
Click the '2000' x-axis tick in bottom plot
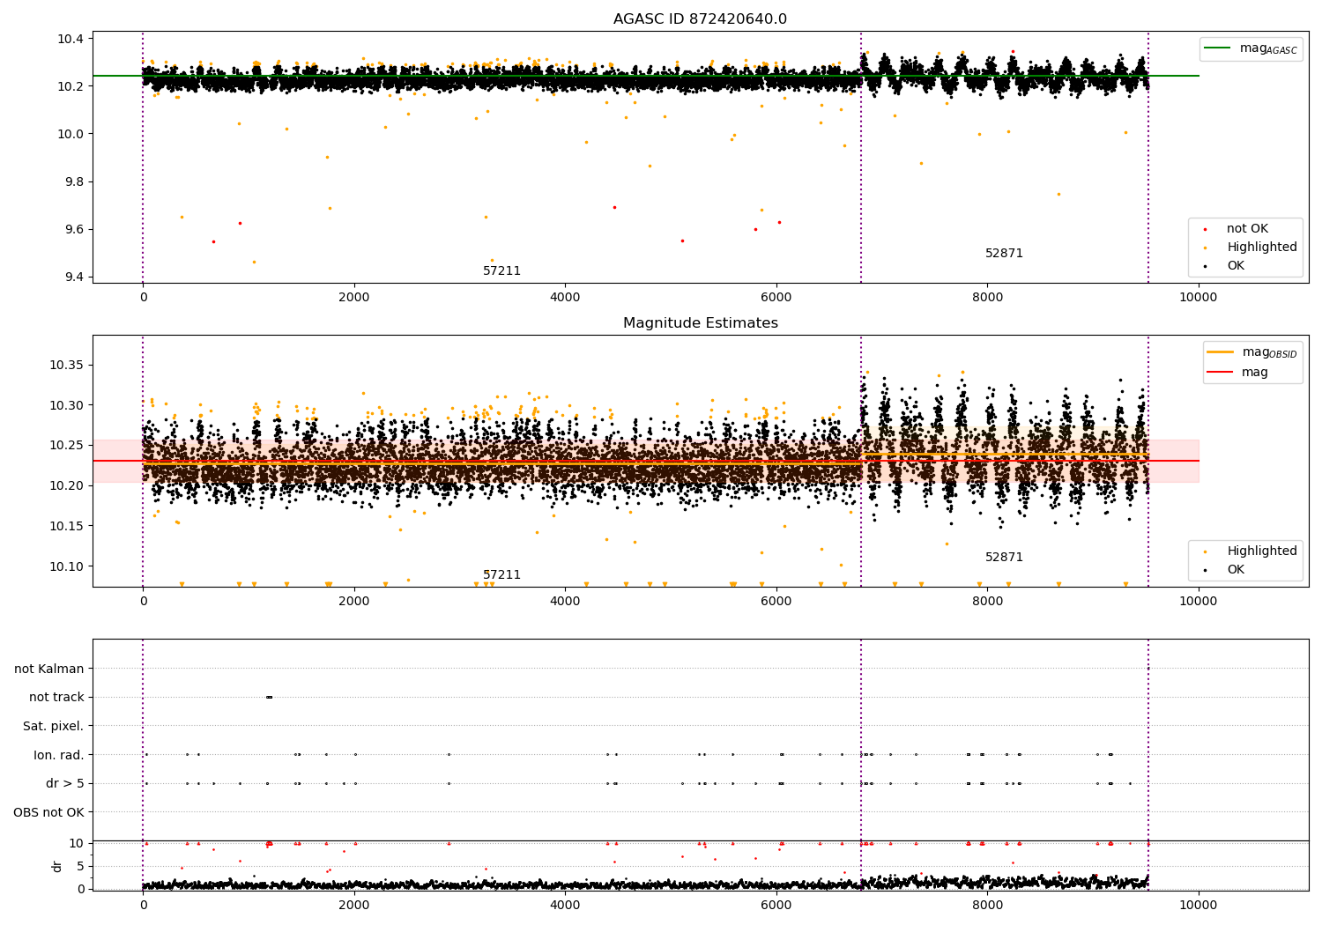[354, 906]
